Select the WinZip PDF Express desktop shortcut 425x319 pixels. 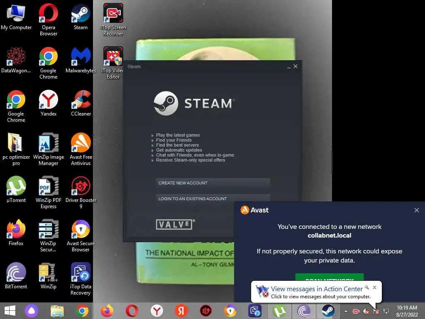tap(49, 192)
